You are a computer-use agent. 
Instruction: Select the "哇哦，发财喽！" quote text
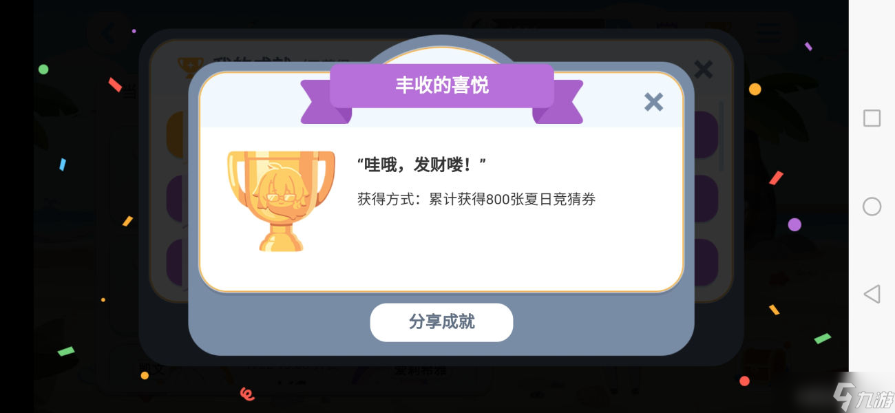pos(422,165)
